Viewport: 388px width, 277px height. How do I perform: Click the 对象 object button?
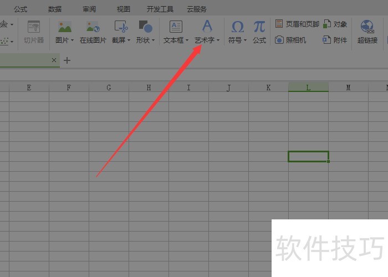point(335,24)
